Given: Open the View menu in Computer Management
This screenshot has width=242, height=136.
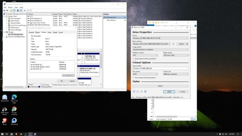Looking at the screenshot, I should coord(16,8).
